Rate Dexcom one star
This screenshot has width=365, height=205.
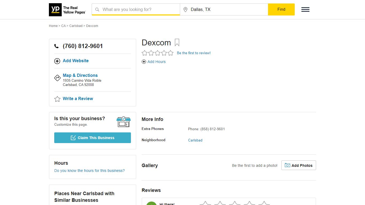click(145, 53)
